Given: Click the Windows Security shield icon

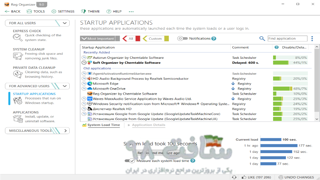Looking at the screenshot, I should pyautogui.click(x=90, y=104).
